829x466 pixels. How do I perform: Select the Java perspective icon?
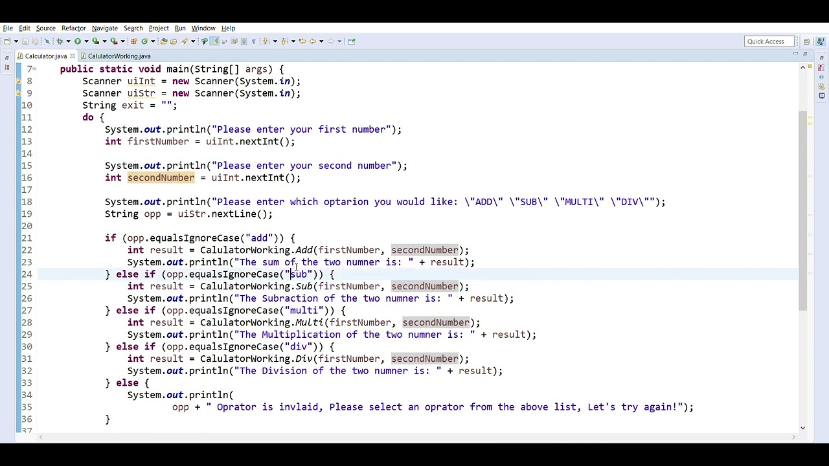(821, 41)
